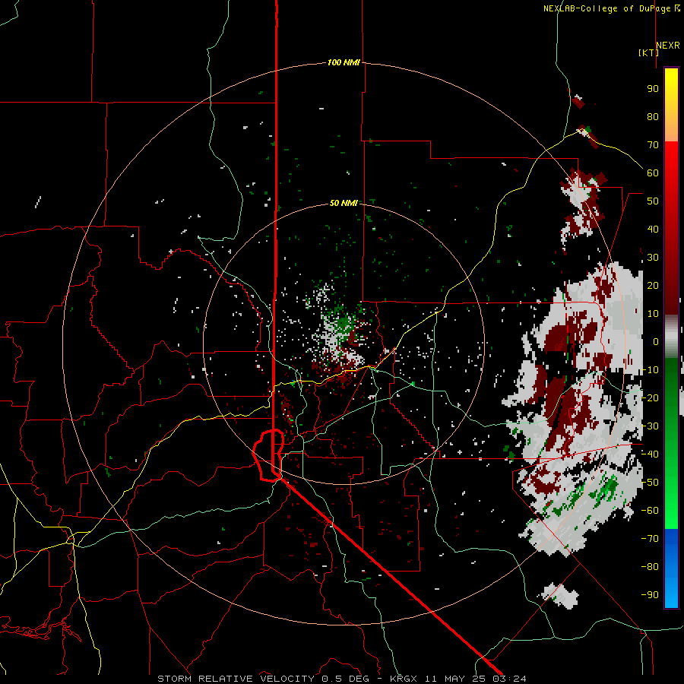The width and height of the screenshot is (684, 684).
Task: Click the -30 value on velocity scale
Action: (x=651, y=426)
